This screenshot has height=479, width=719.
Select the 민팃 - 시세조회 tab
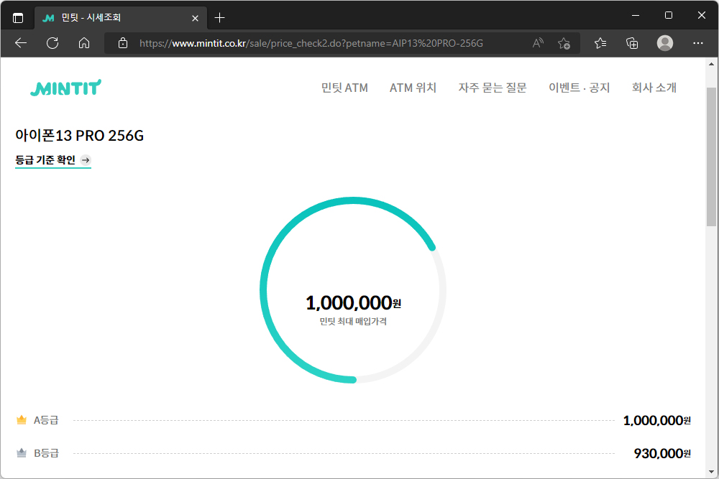(121, 18)
